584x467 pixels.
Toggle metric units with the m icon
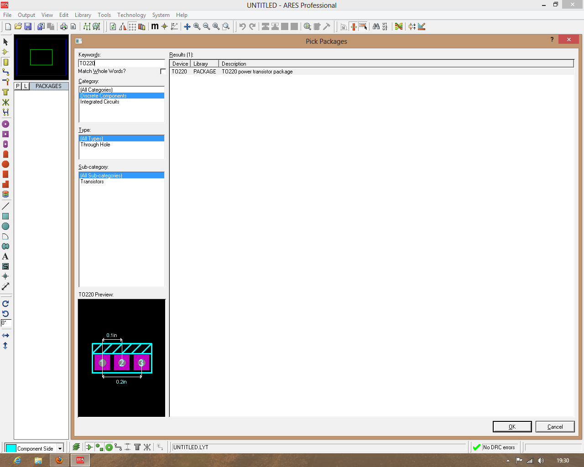click(x=155, y=26)
